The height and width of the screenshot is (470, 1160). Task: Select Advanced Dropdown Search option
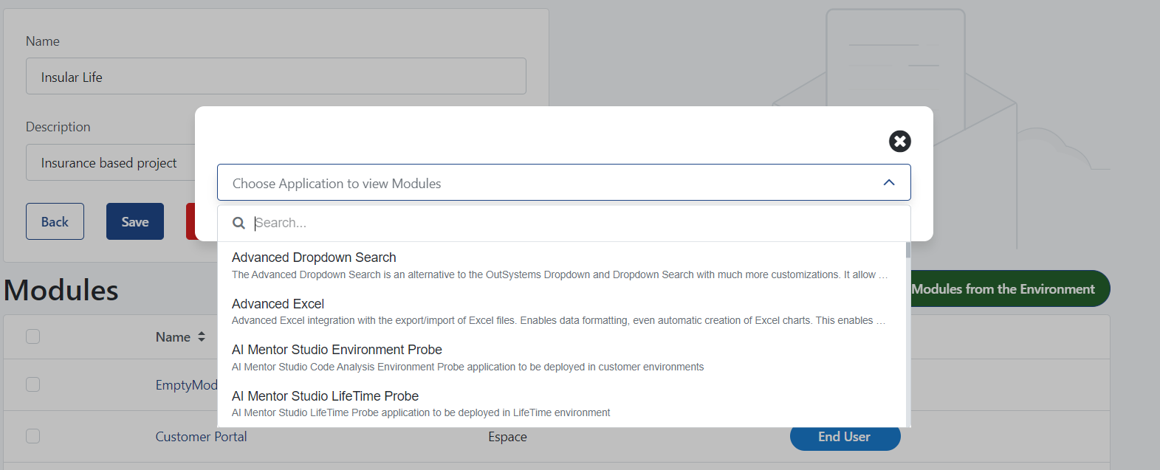[314, 258]
